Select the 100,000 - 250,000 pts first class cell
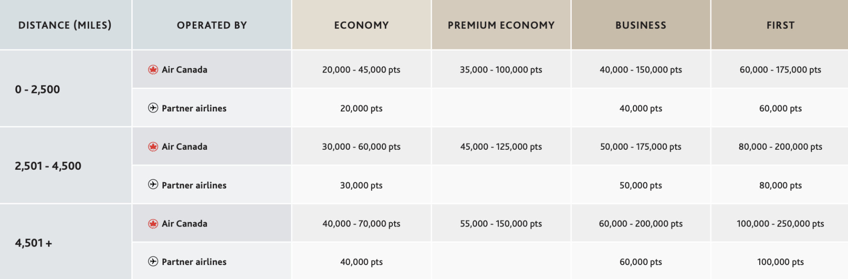The image size is (848, 279). tap(780, 224)
